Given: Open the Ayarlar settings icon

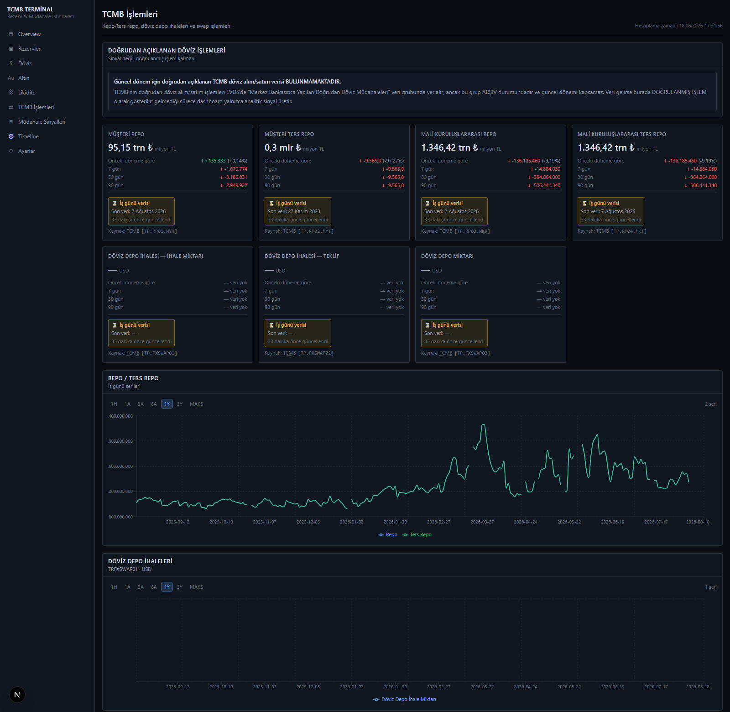Looking at the screenshot, I should (x=11, y=151).
